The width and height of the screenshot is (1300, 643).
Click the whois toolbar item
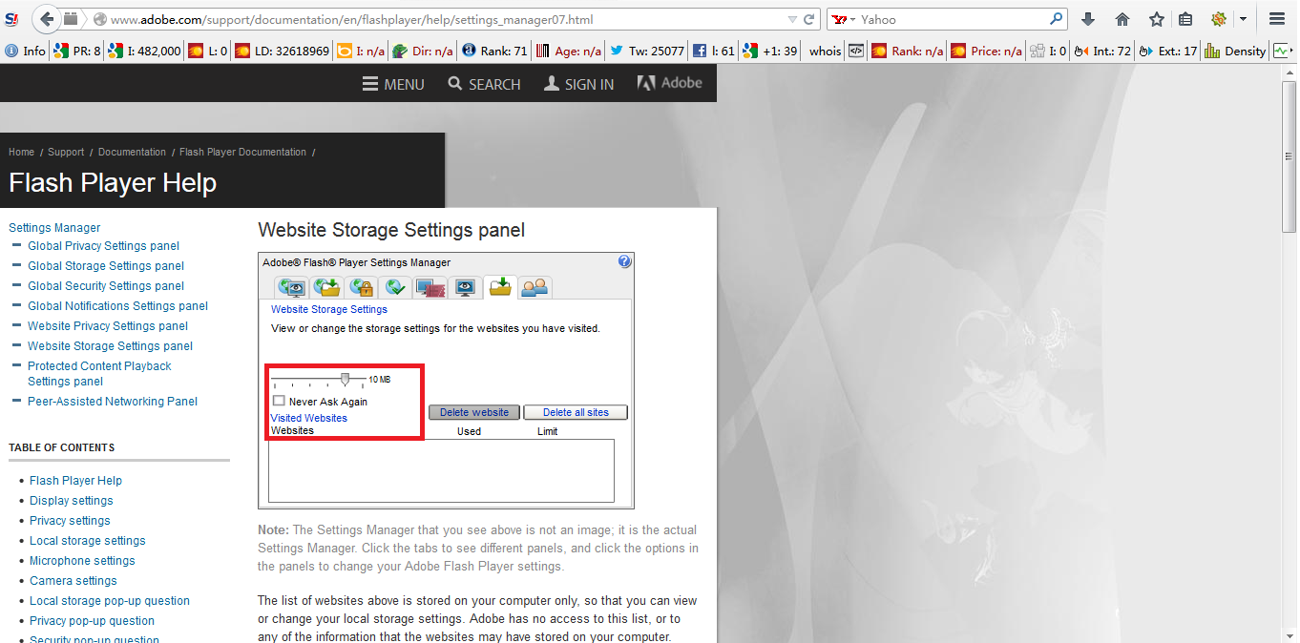click(826, 52)
